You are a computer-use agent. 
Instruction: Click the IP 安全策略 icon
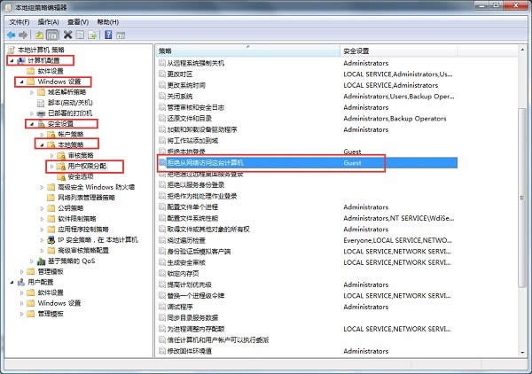pos(51,240)
